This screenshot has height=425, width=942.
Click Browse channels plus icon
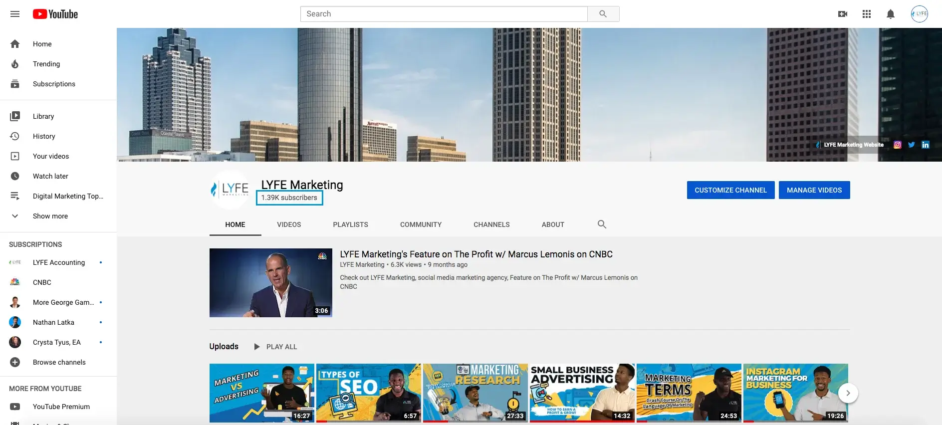click(x=15, y=362)
